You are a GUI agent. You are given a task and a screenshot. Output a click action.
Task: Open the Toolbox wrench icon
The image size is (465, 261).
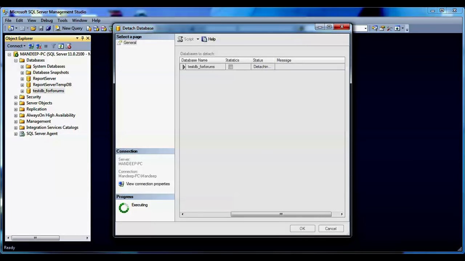[389, 28]
